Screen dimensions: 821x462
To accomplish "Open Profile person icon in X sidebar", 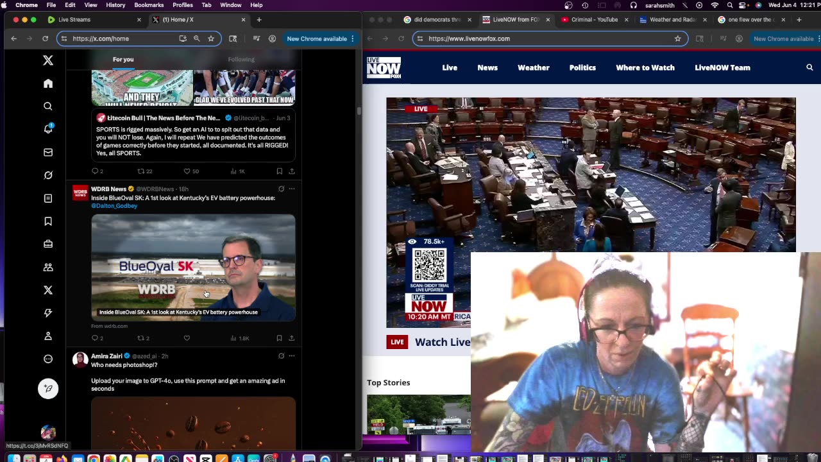I will tap(48, 336).
